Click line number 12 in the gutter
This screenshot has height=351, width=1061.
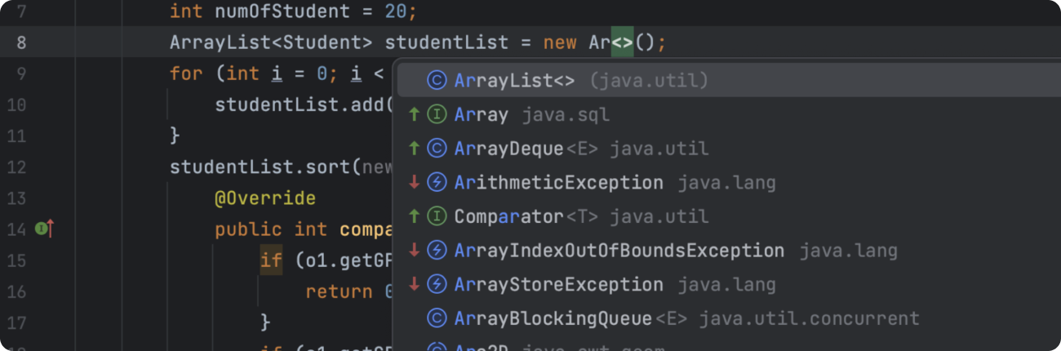[x=17, y=167]
